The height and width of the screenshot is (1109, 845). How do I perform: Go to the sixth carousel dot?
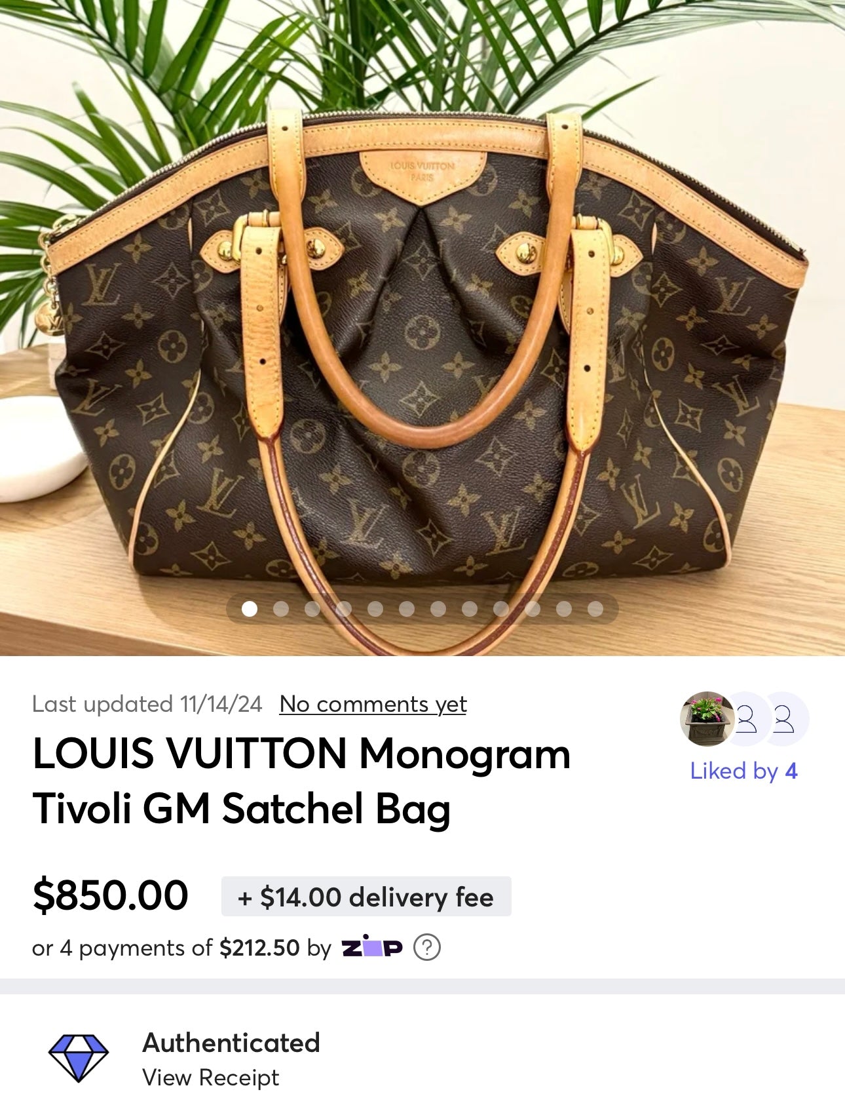click(x=407, y=609)
